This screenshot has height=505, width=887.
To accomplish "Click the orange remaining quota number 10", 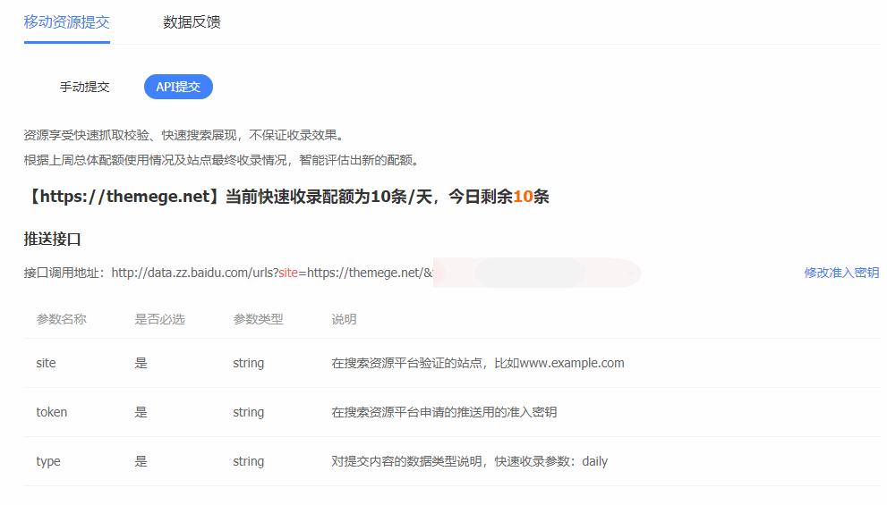I will pyautogui.click(x=523, y=197).
